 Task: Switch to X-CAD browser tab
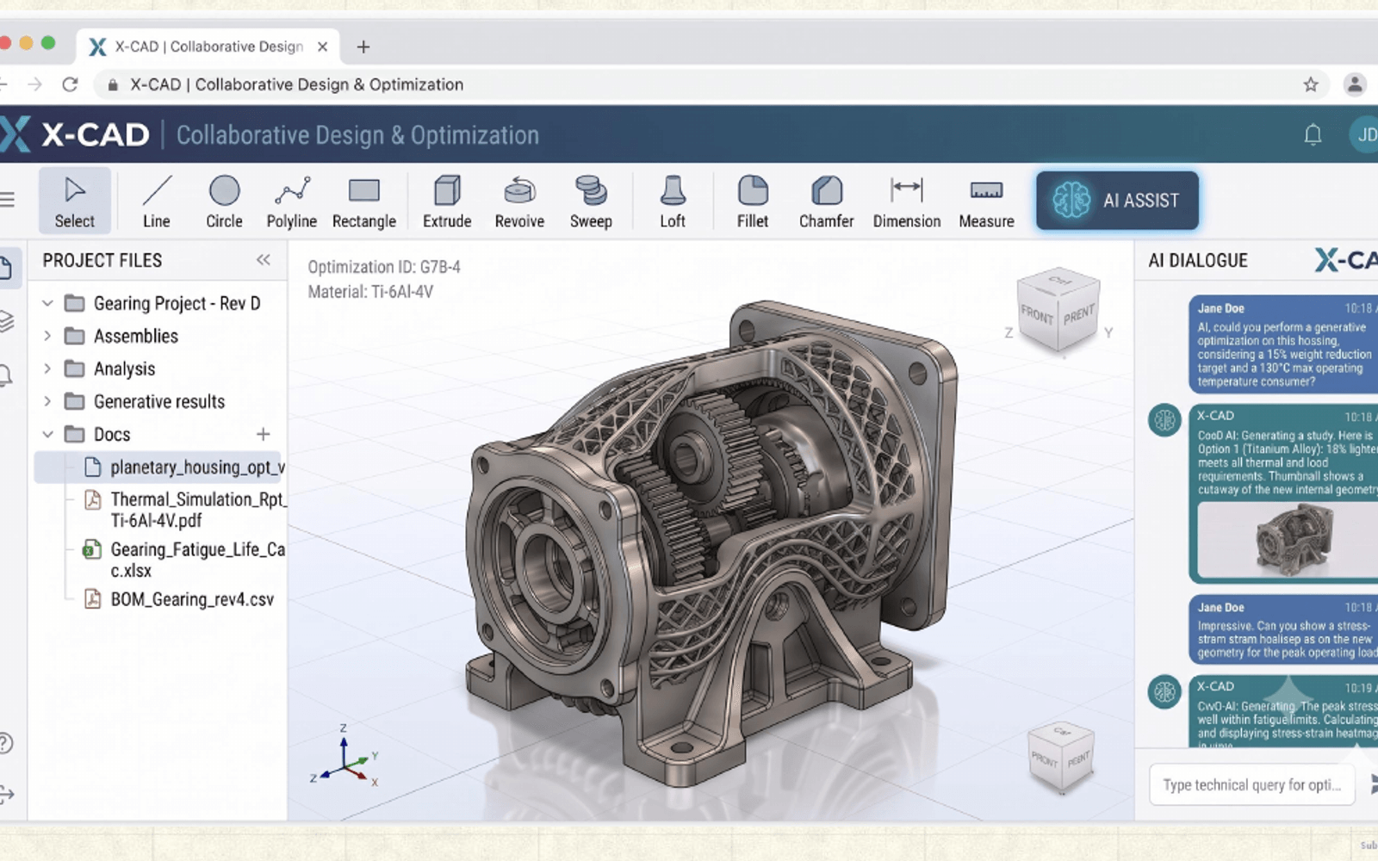point(208,46)
